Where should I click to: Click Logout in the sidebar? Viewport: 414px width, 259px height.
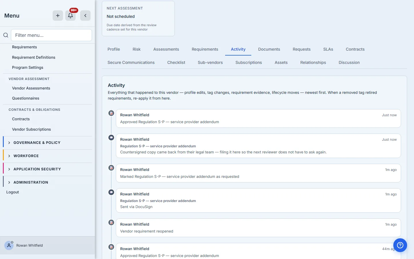point(13,192)
